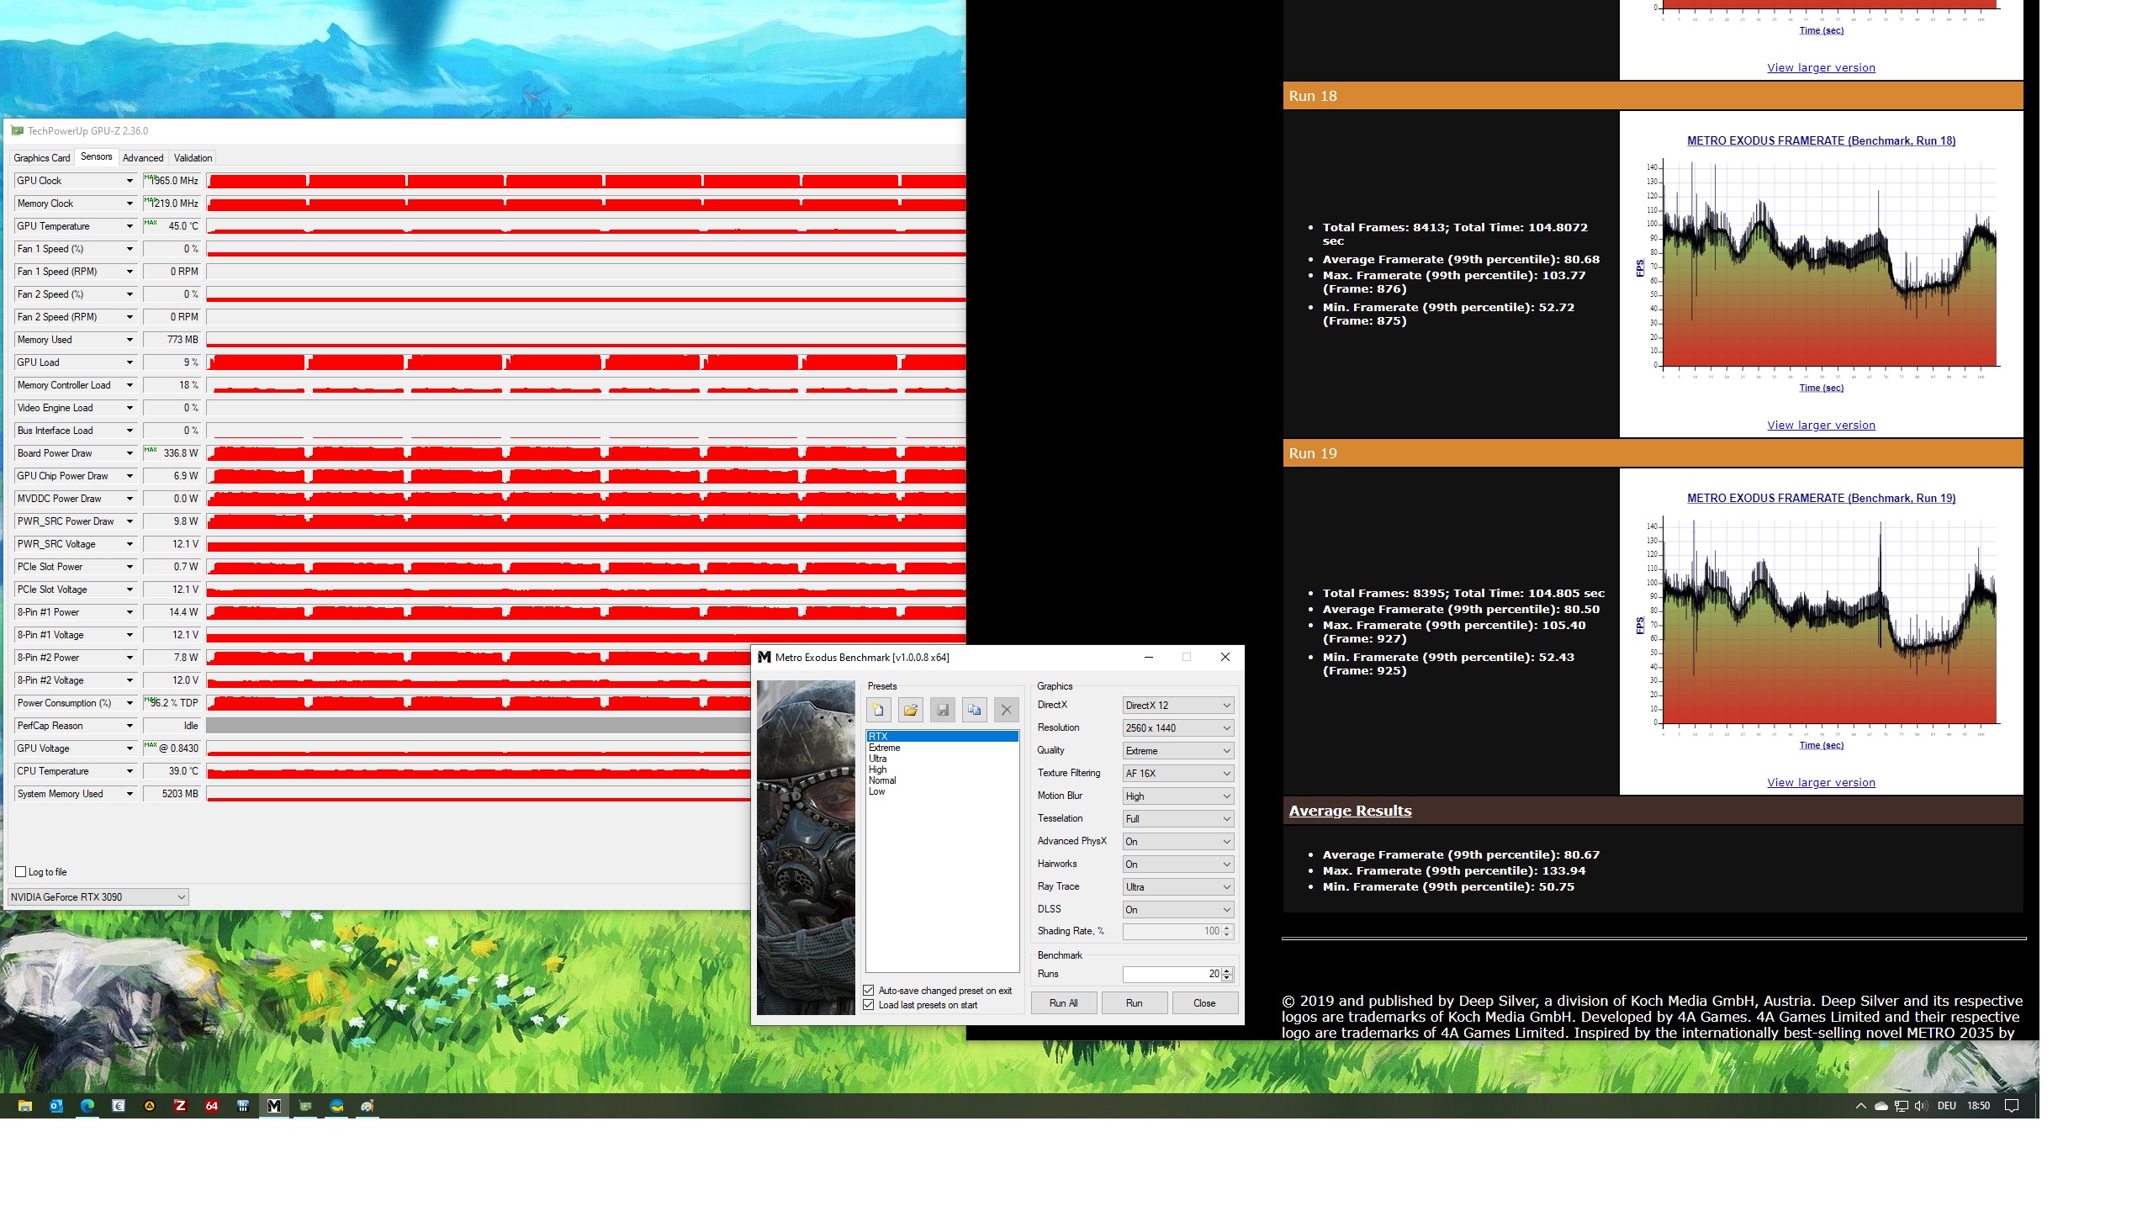The height and width of the screenshot is (1211, 2153).
Task: Click the open preset folder icon
Action: pyautogui.click(x=910, y=710)
